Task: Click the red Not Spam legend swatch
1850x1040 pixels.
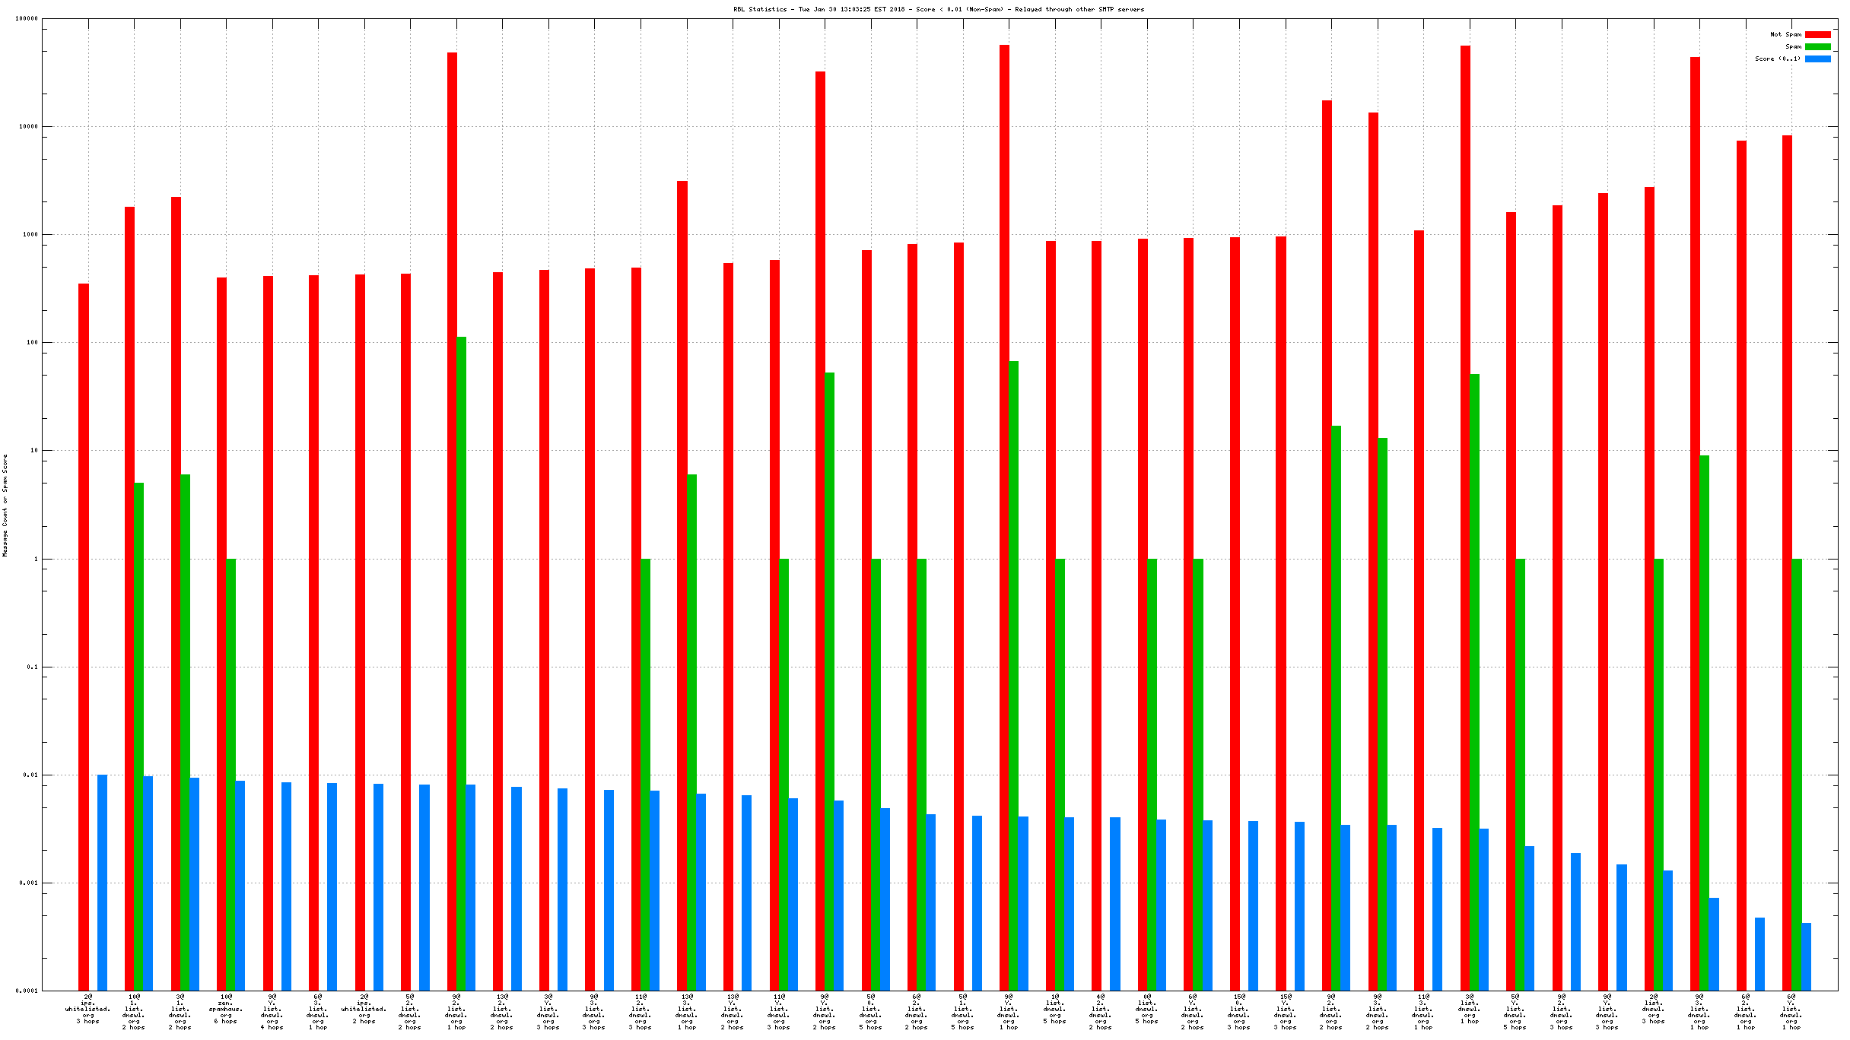Action: [x=1817, y=34]
